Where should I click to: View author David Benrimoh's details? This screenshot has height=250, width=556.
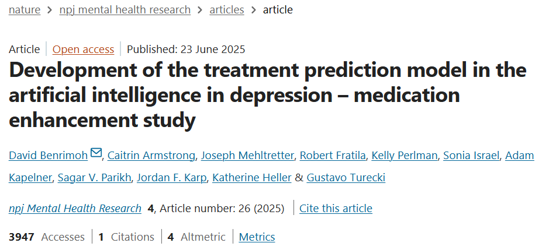pos(49,156)
